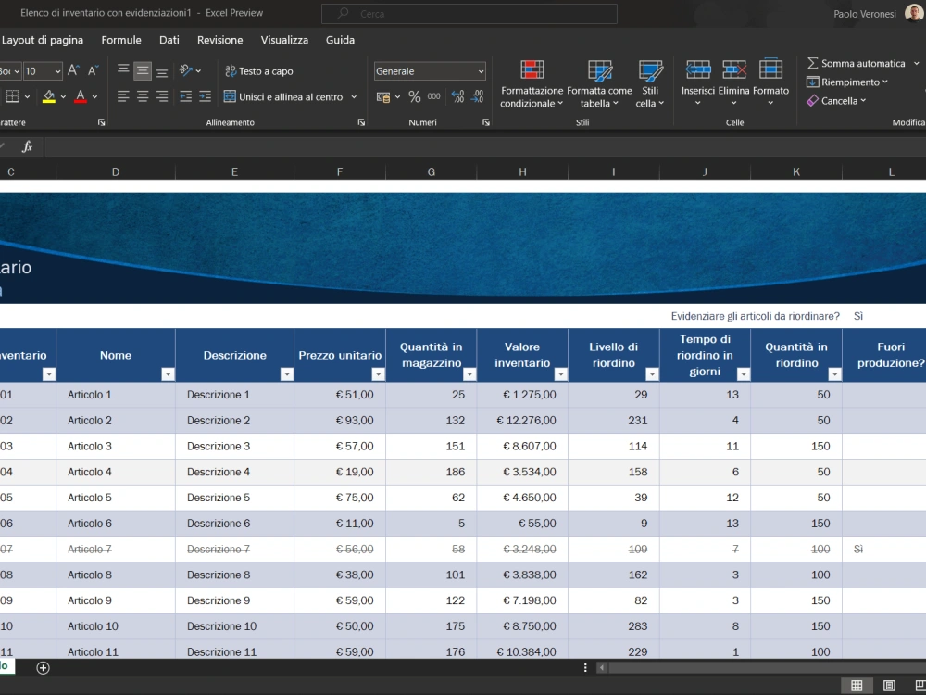Open the Formule tab
The width and height of the screenshot is (926, 695).
(x=121, y=40)
